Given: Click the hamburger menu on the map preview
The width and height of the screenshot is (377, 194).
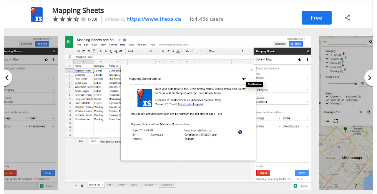Looking at the screenshot, I should pos(325,42).
